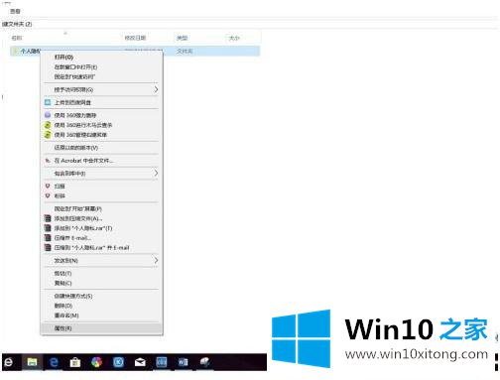Open Microsoft Store taskbar icon

pos(75,362)
